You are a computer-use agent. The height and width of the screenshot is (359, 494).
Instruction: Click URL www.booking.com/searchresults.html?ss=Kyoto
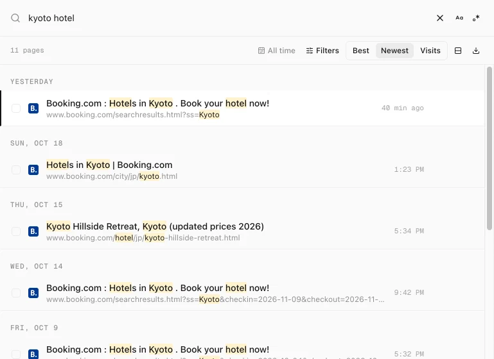133,115
